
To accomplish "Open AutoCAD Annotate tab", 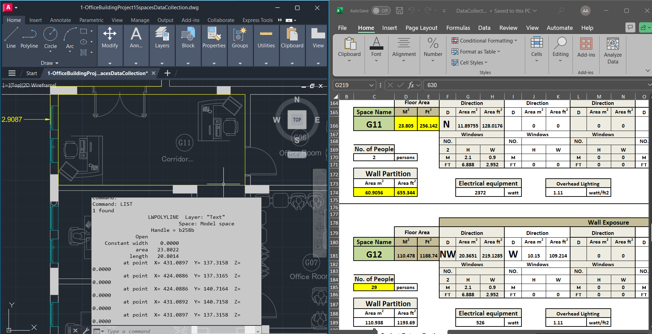I will (60, 20).
